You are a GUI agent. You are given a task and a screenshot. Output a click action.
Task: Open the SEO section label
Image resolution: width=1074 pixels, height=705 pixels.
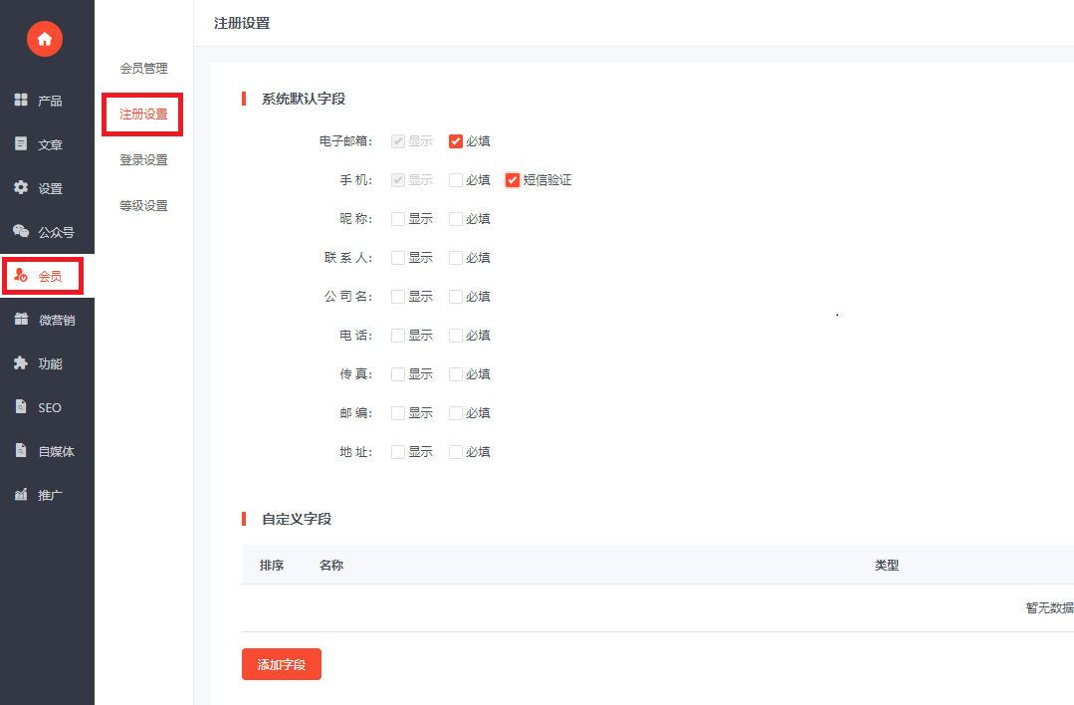50,407
